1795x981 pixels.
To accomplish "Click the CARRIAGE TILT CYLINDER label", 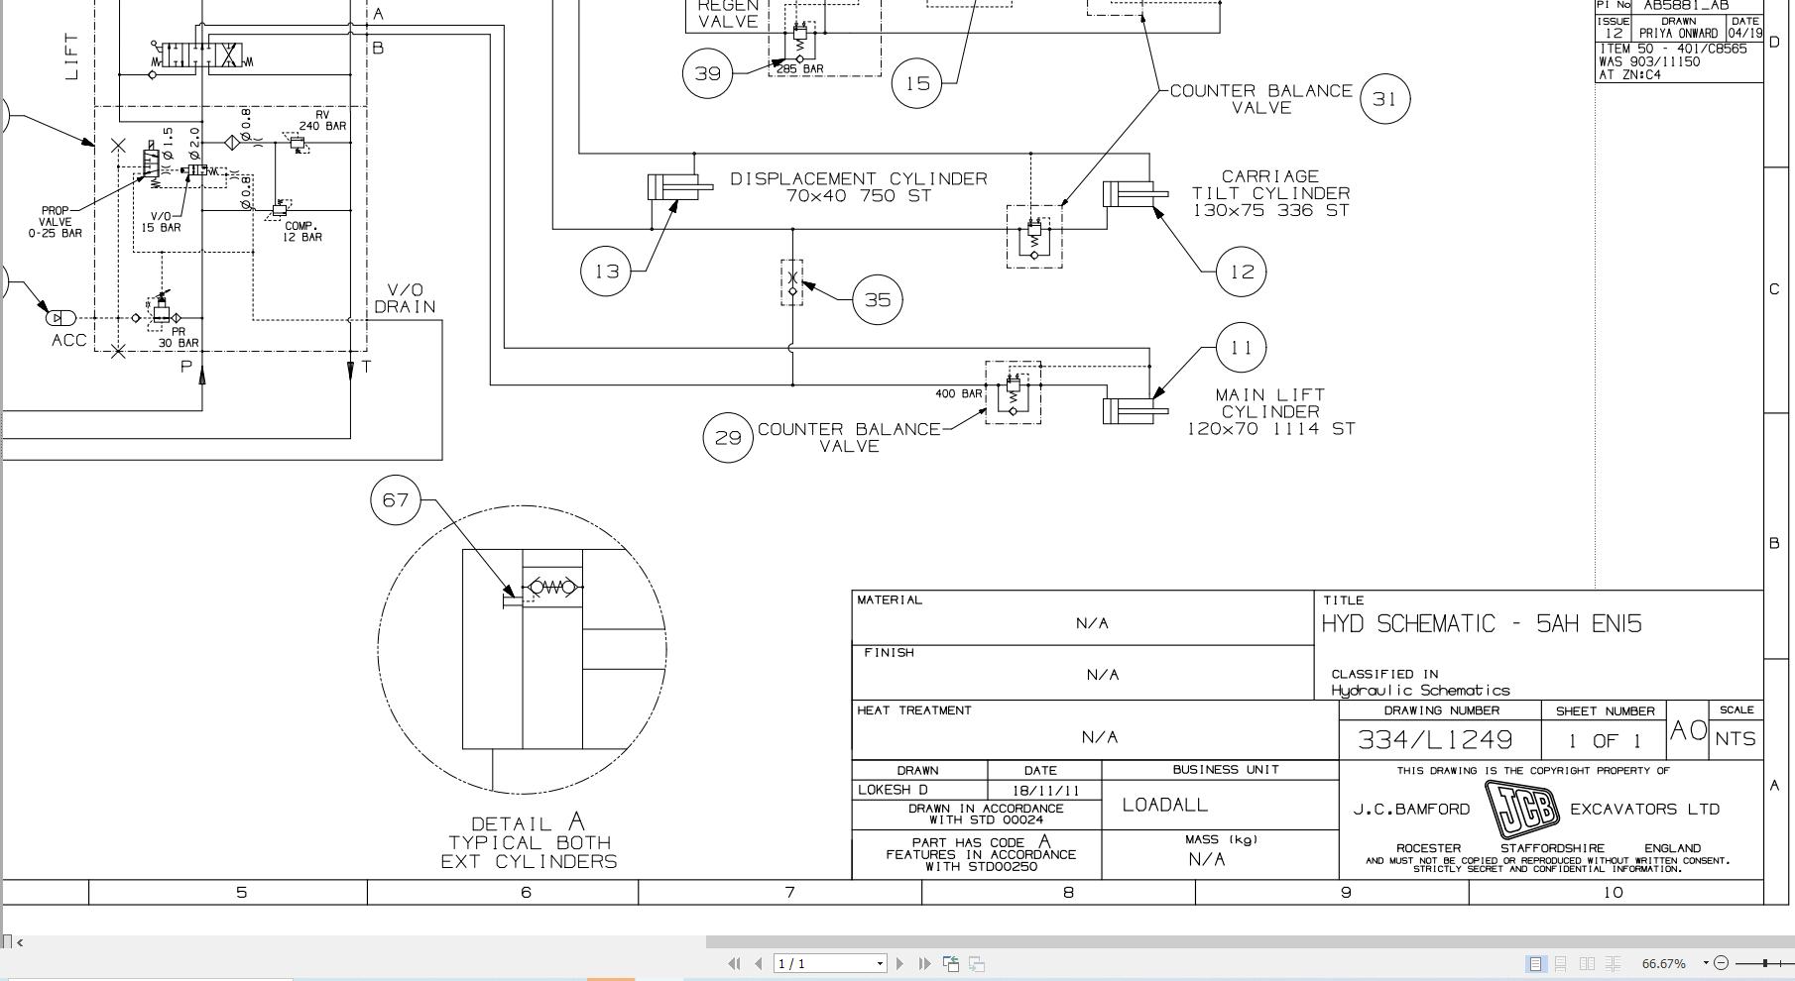I will tap(1271, 193).
